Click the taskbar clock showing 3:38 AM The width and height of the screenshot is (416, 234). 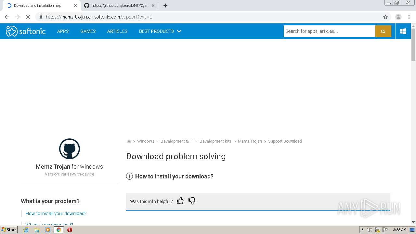399,230
